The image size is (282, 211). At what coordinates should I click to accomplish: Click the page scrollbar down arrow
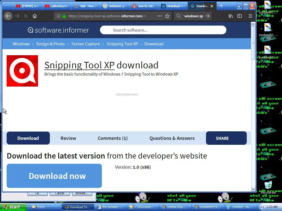pos(253,189)
